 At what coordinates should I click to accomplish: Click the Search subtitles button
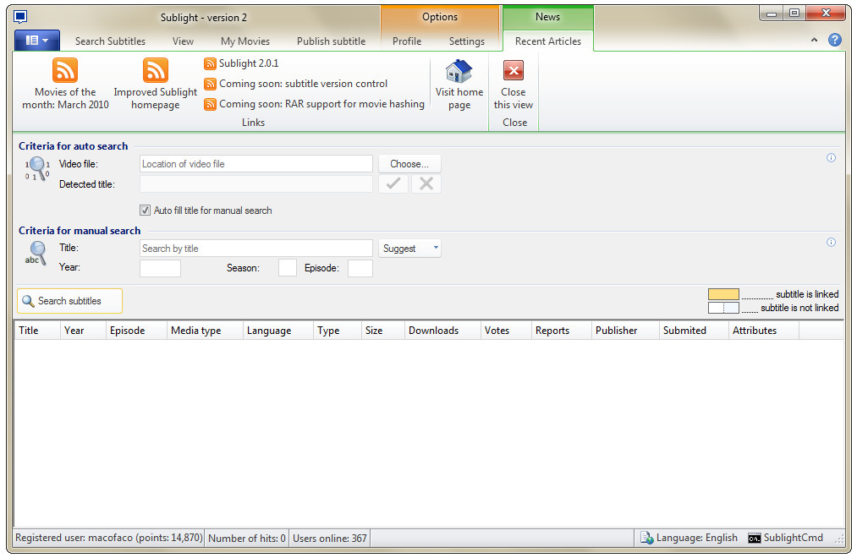pyautogui.click(x=69, y=301)
